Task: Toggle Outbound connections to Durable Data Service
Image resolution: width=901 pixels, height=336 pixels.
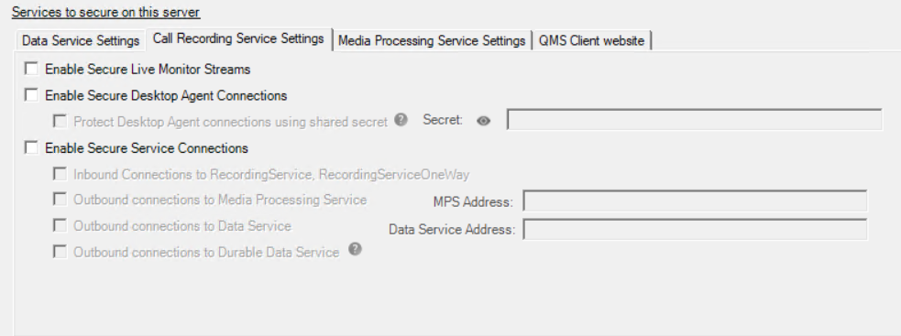Action: click(x=60, y=252)
